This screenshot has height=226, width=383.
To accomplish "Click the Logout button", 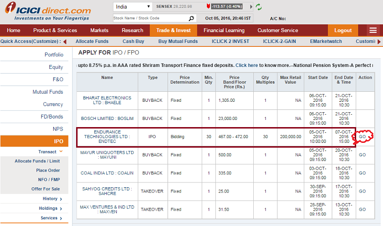I will coord(343,30).
